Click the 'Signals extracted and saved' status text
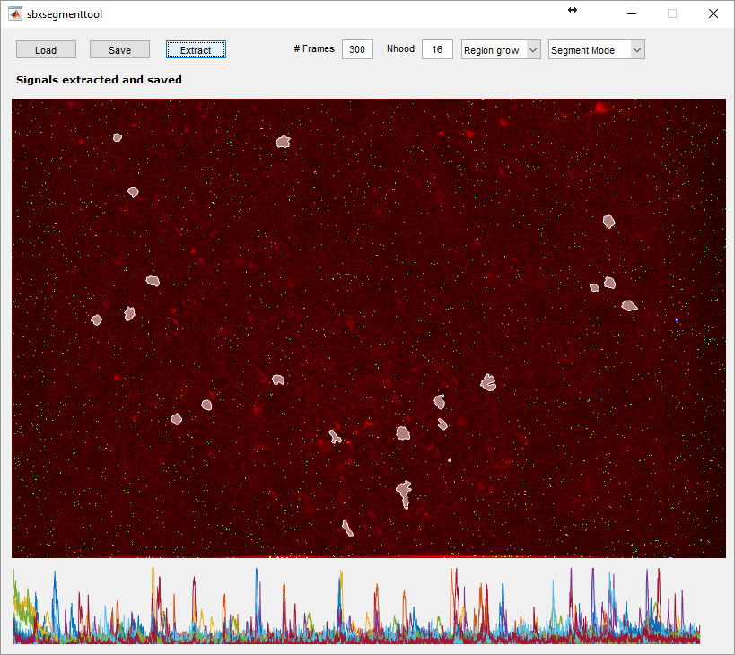The height and width of the screenshot is (655, 735). pos(99,80)
